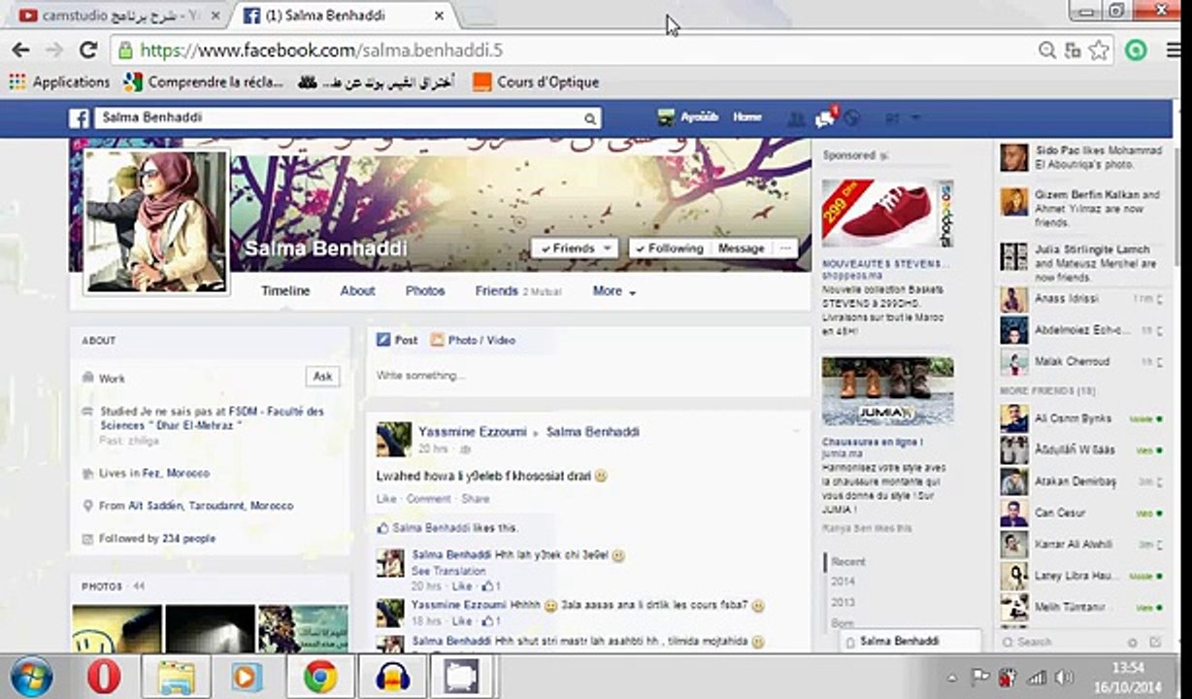Expand the More dropdown in profile tabs
1192x699 pixels.
click(613, 291)
